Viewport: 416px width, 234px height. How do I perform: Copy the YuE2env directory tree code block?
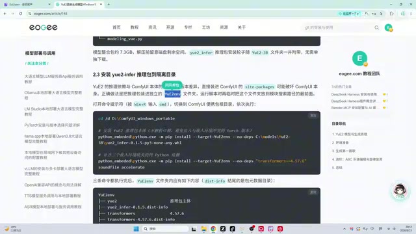tap(313, 192)
